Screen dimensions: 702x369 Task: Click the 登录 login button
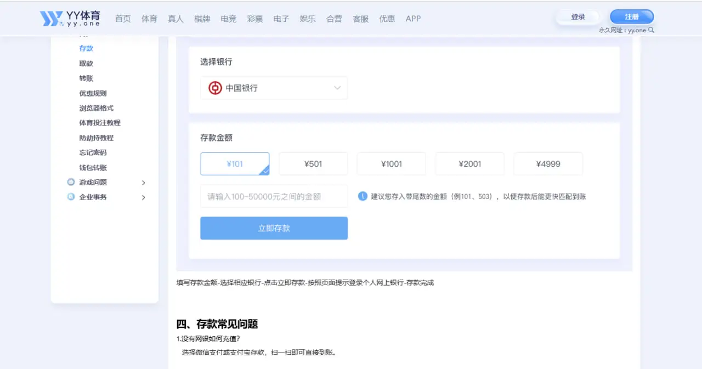578,16
